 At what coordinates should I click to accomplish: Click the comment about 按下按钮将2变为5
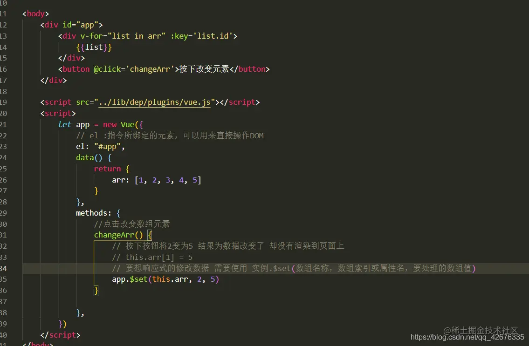coord(228,246)
